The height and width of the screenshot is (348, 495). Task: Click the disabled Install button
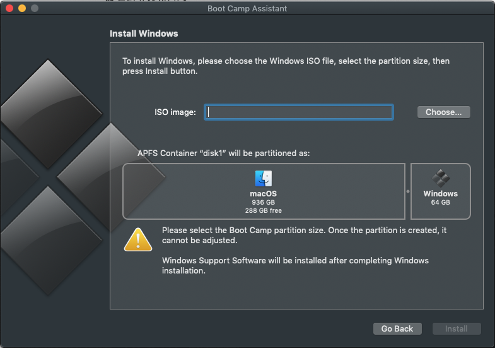(457, 328)
